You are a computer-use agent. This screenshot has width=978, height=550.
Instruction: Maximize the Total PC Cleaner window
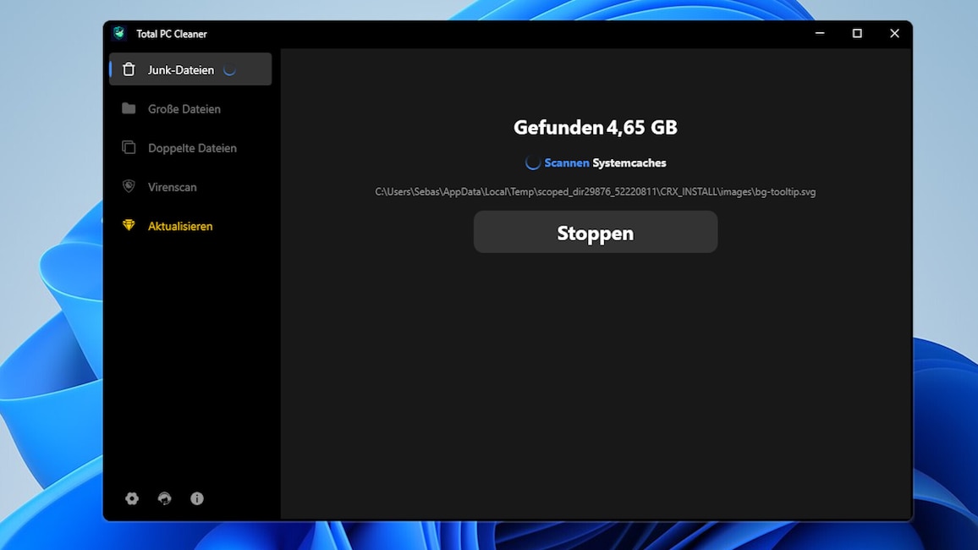pos(857,33)
